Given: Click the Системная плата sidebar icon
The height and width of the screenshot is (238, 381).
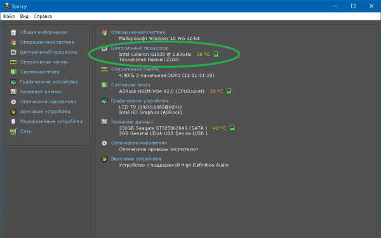Looking at the screenshot, I should [x=13, y=72].
